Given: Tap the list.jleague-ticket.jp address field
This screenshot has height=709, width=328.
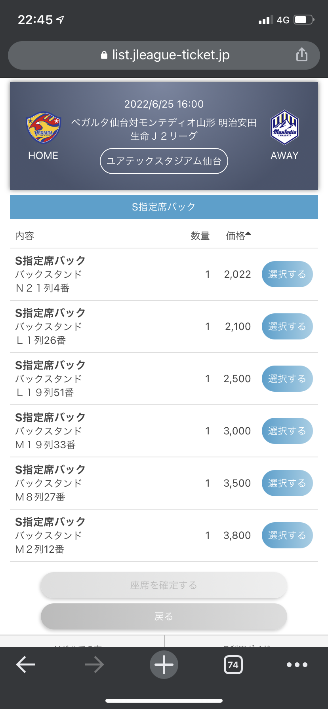Looking at the screenshot, I should 171,55.
